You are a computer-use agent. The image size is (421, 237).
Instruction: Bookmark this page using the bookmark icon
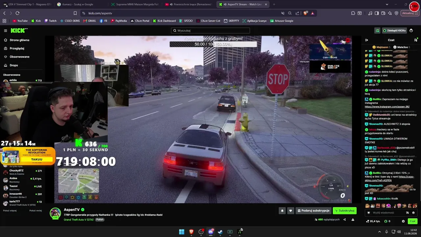75,13
